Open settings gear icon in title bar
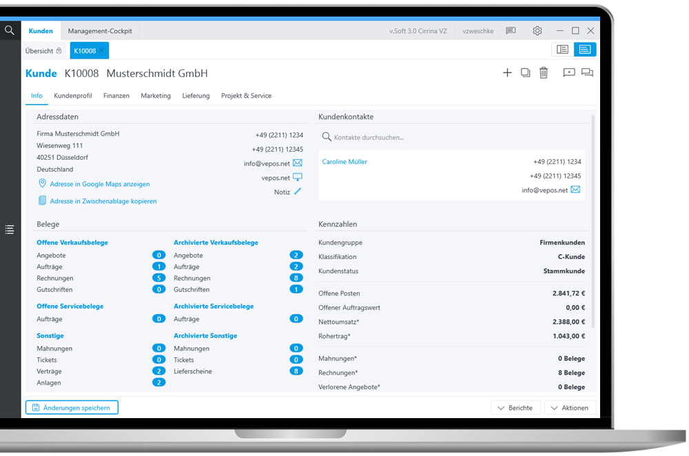 tap(537, 31)
